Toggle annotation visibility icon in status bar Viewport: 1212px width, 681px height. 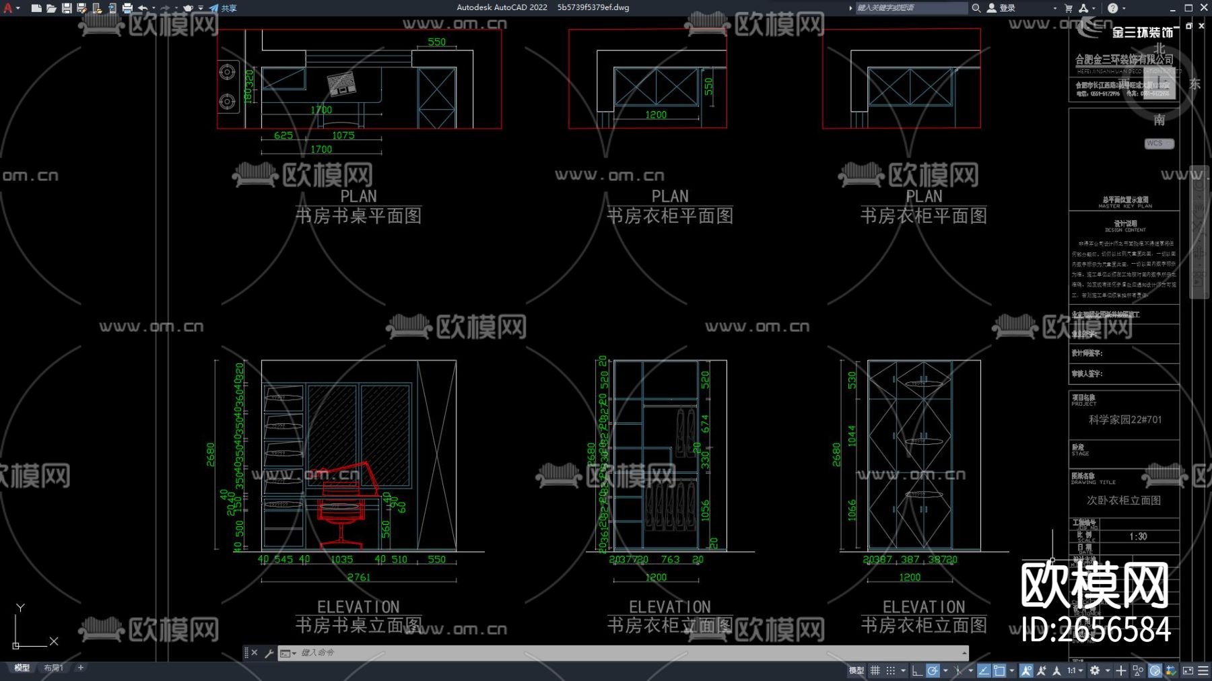1026,670
